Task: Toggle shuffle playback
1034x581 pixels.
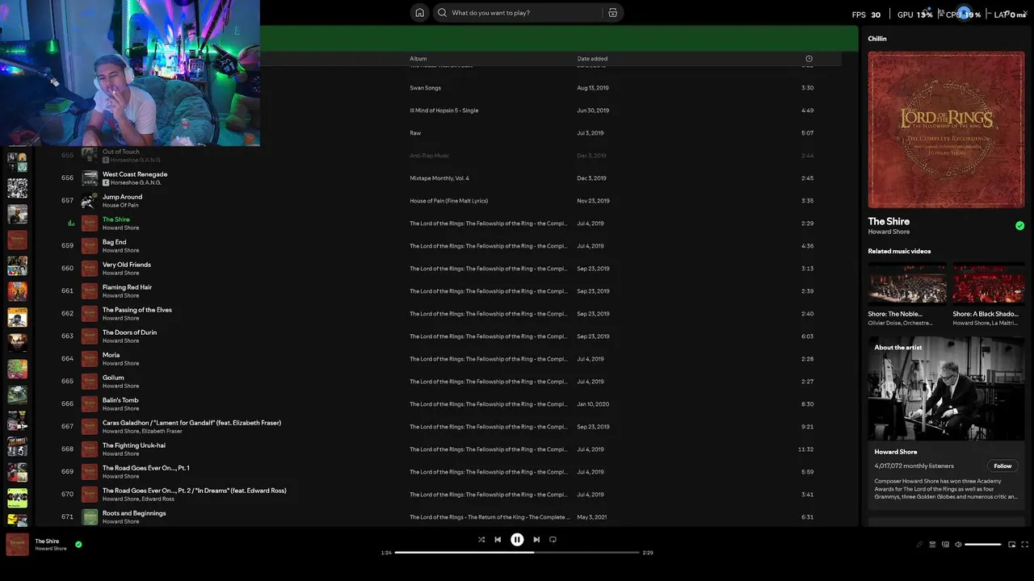Action: click(481, 540)
